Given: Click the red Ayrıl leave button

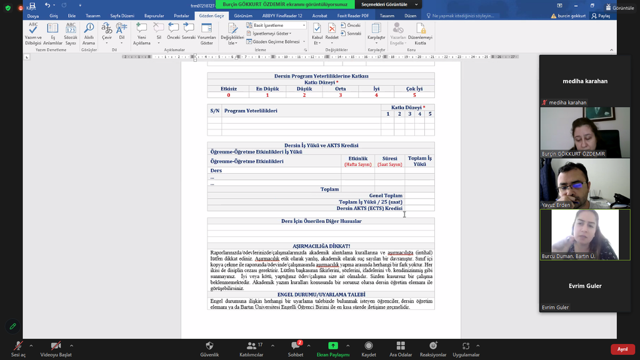Looking at the screenshot, I should pos(622,349).
